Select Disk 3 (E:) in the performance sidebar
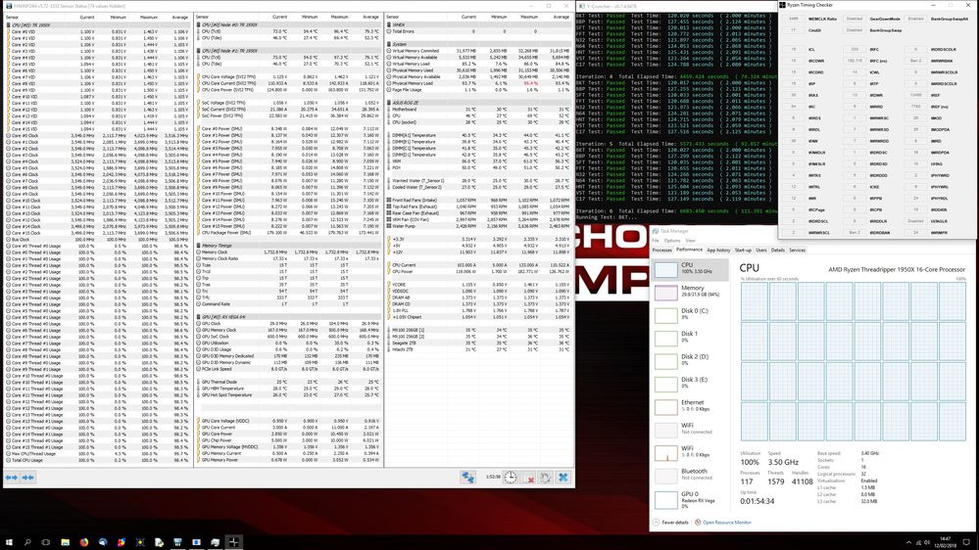 (690, 383)
